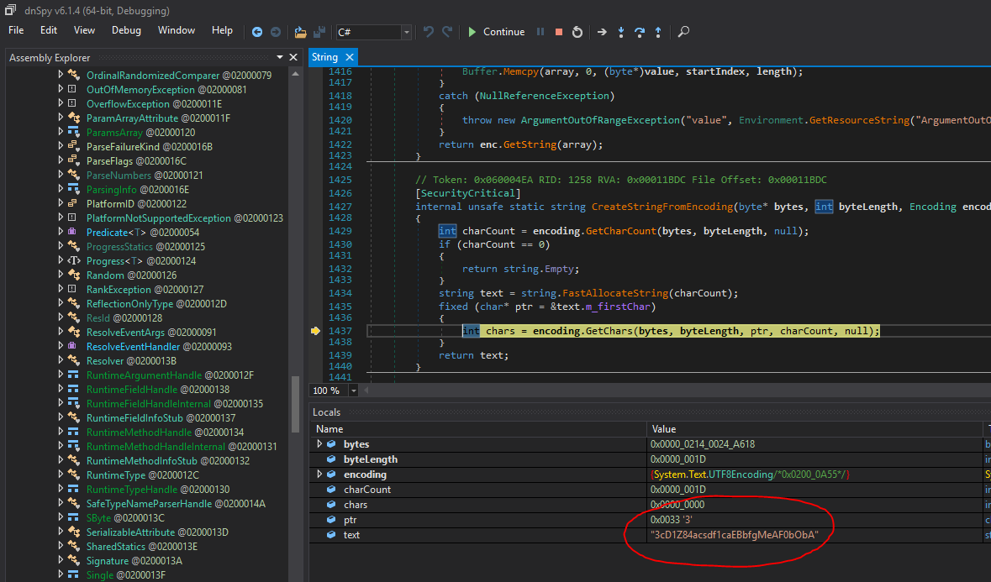Switch to the String tab
991x582 pixels.
324,57
